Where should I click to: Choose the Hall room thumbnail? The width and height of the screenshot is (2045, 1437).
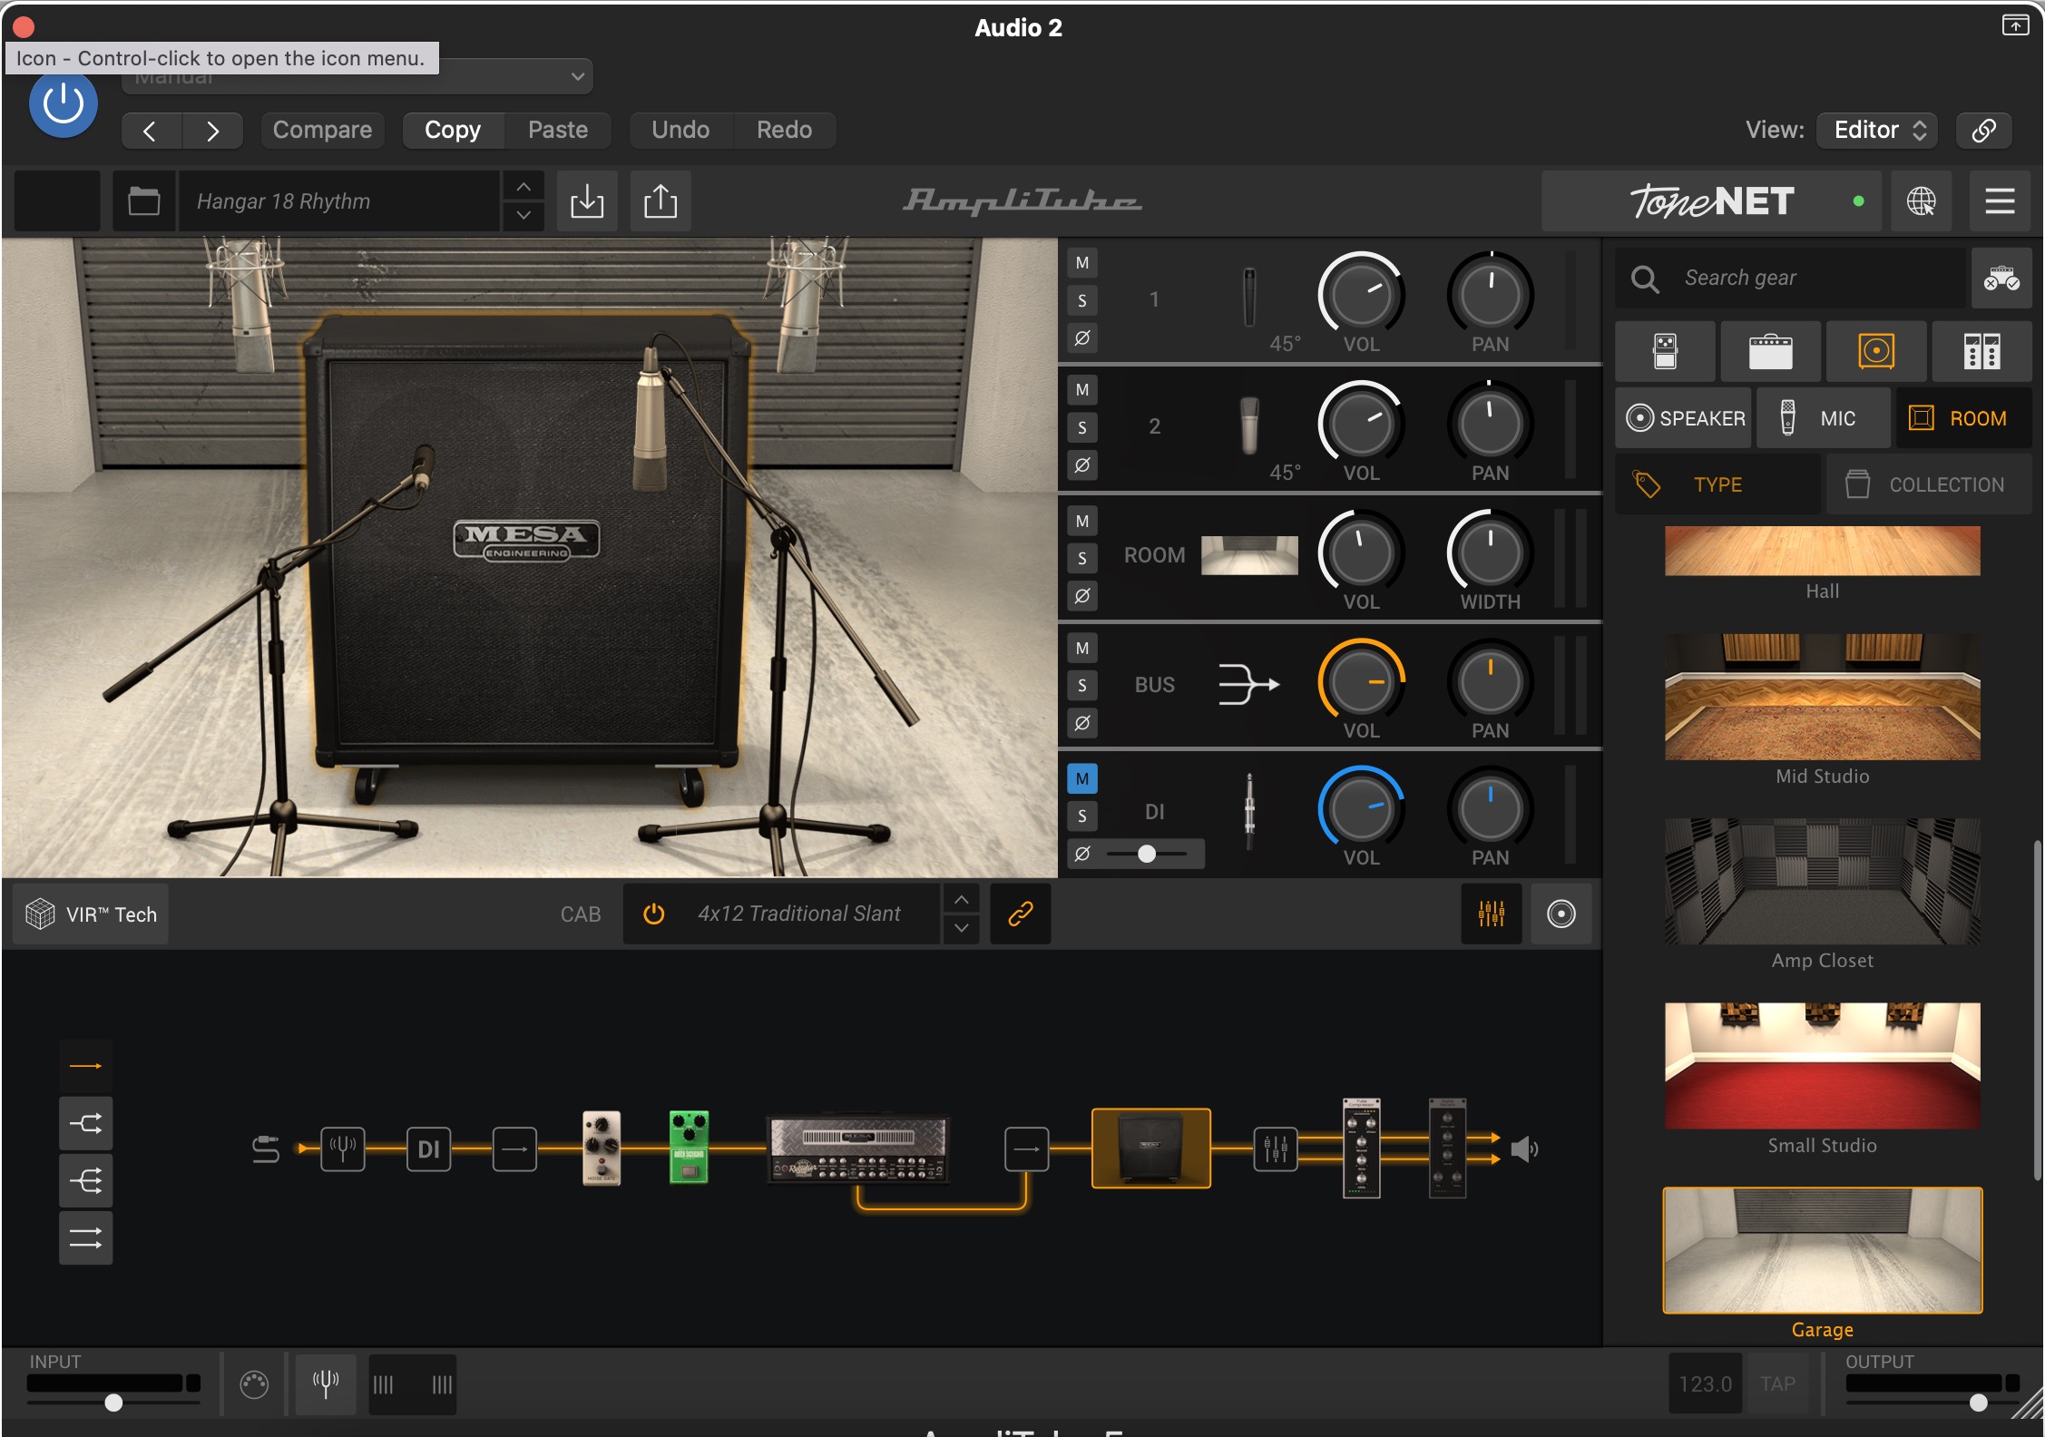click(1822, 551)
